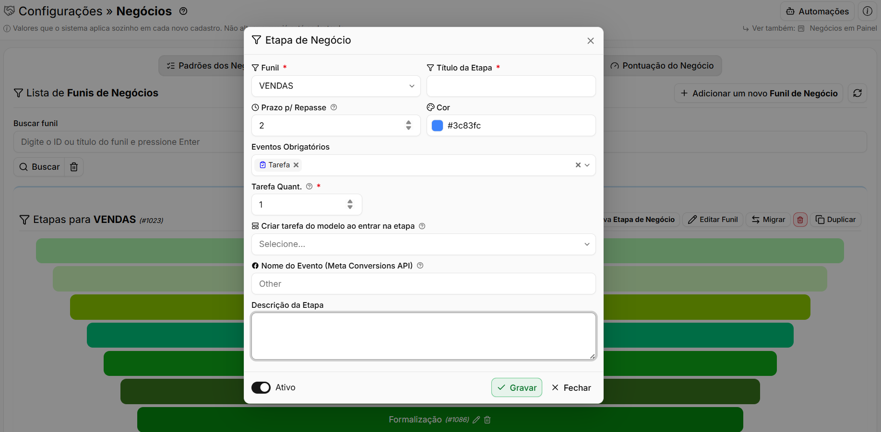Click the Buscar search button

[39, 167]
